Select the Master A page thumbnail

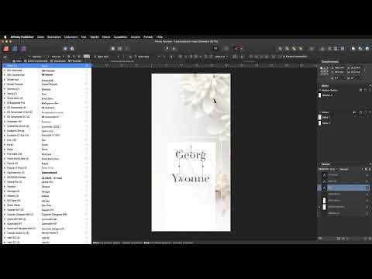click(320, 95)
